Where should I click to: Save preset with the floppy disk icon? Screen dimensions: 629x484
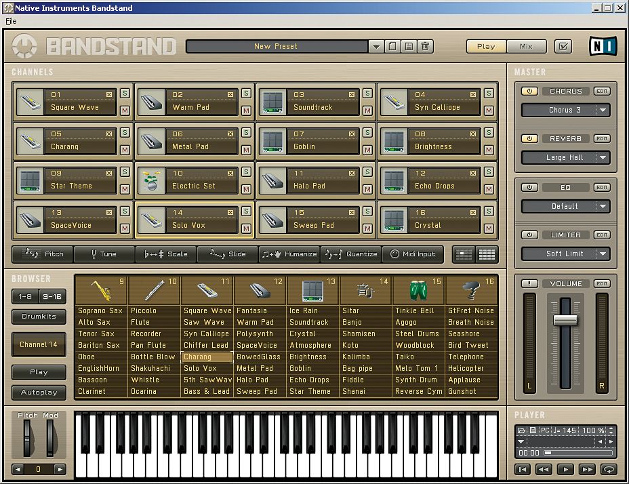(x=409, y=47)
